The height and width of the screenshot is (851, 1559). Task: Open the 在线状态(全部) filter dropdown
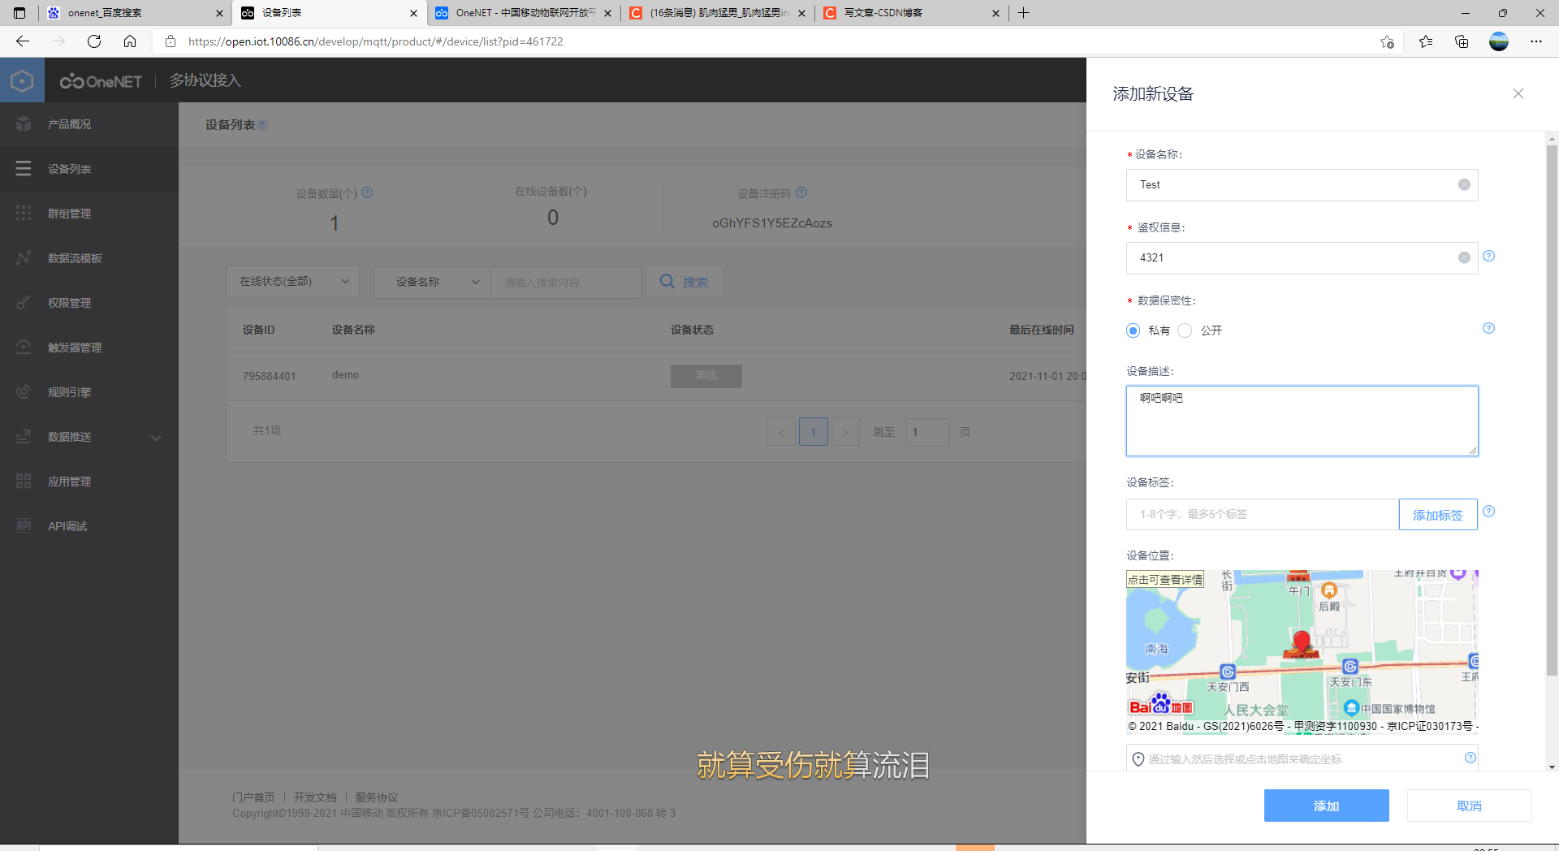coord(292,281)
